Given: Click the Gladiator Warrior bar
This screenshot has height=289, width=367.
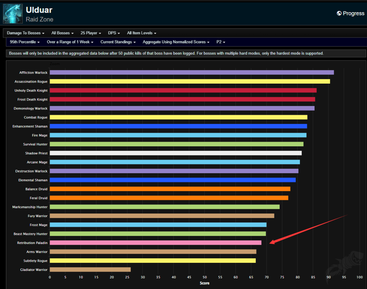Looking at the screenshot, I should 90,270.
